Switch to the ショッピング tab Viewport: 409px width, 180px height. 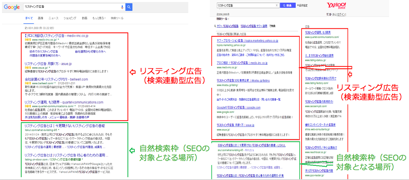click(70, 18)
